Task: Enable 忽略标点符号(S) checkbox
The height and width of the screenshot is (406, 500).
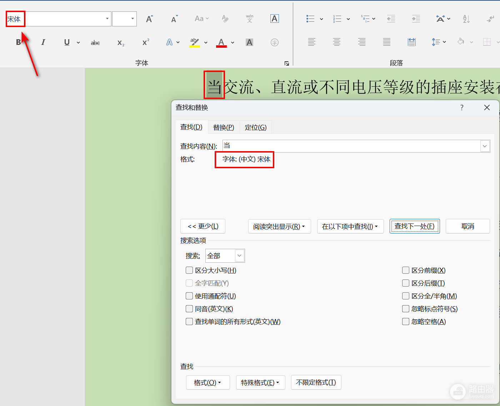Action: [406, 309]
